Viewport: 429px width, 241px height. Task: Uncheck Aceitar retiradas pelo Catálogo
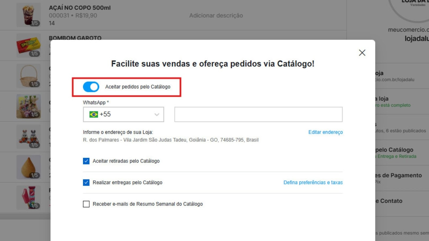point(86,161)
